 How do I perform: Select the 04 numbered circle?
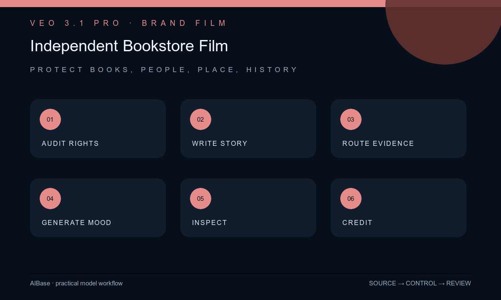pyautogui.click(x=50, y=198)
